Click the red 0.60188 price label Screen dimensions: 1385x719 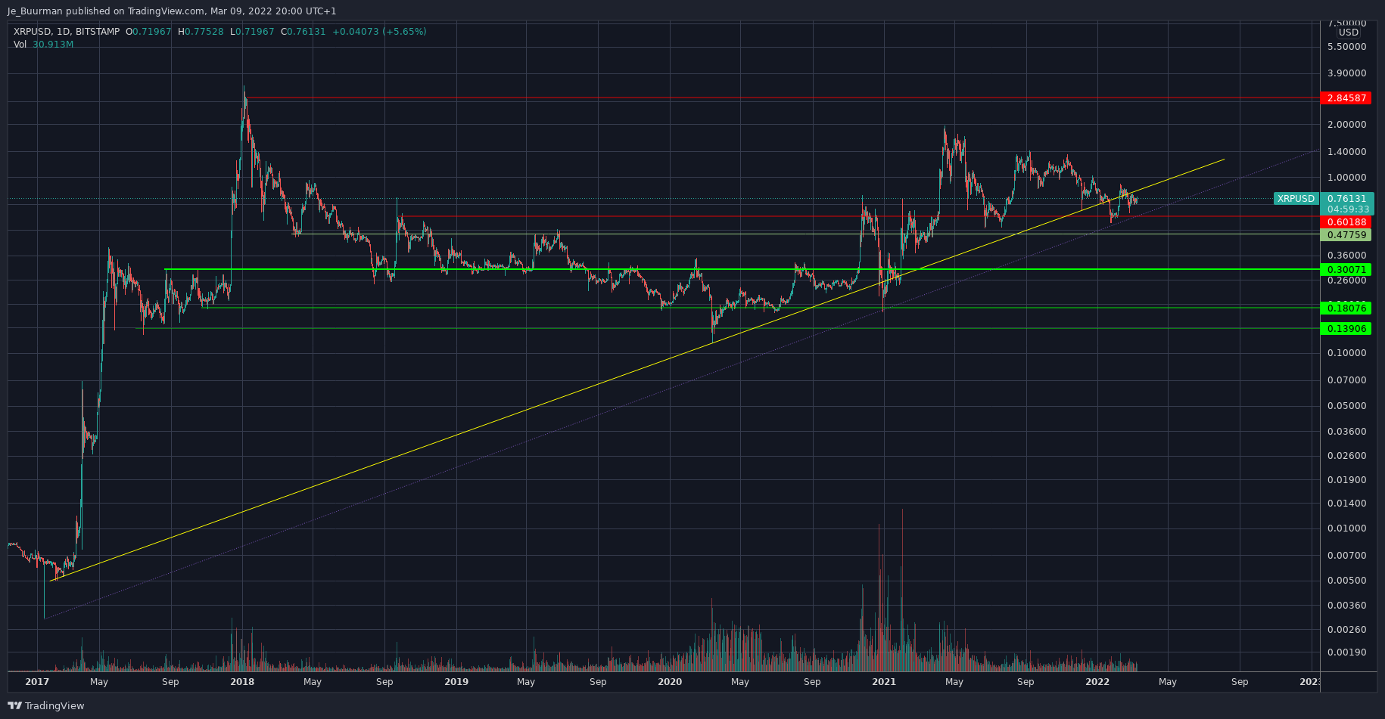1346,222
